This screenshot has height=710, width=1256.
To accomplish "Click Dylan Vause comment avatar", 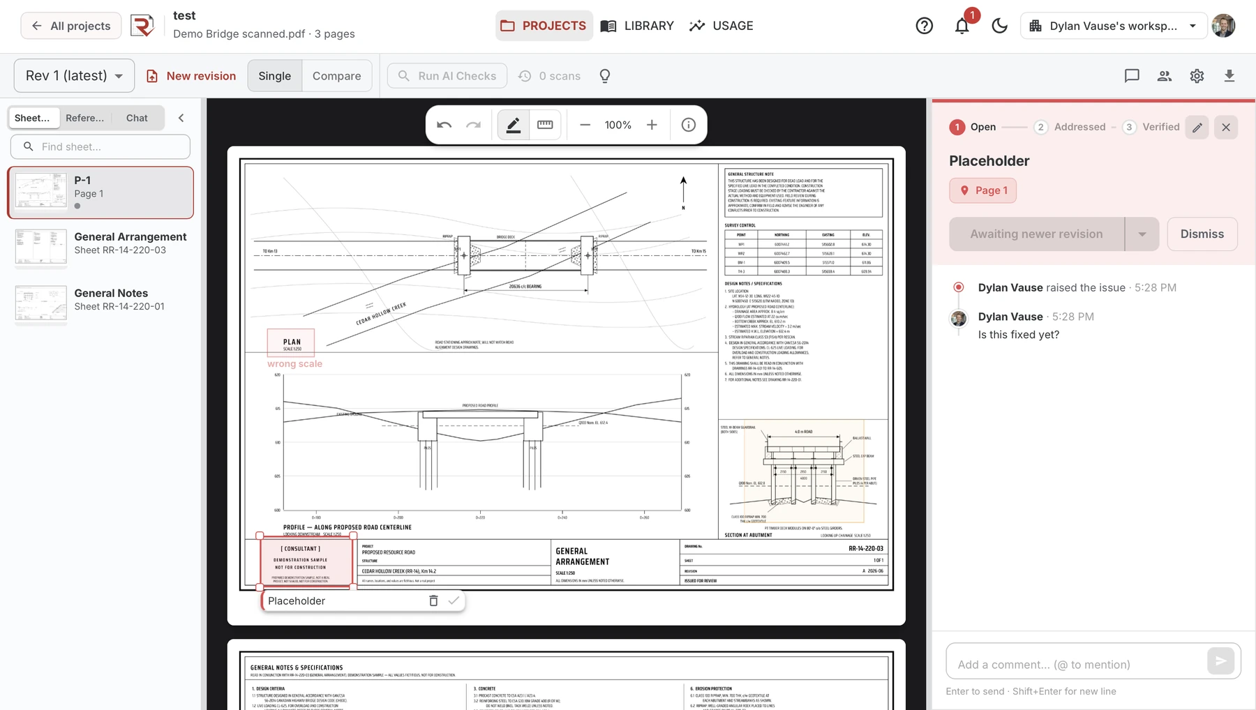I will [959, 319].
